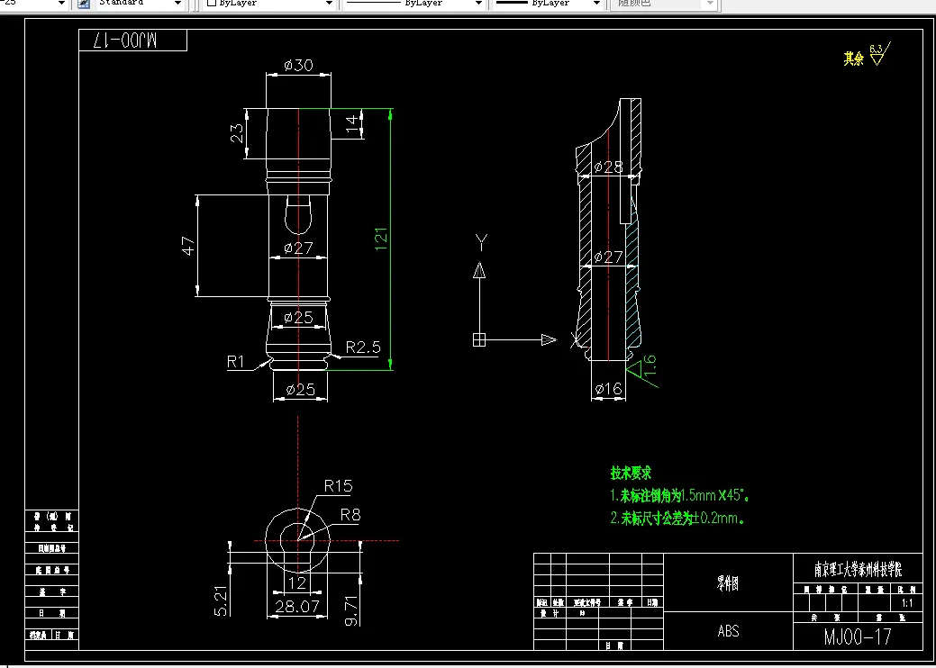Viewport: 936px width, 668px height.
Task: Select the 28.07 dimension text
Action: pyautogui.click(x=297, y=607)
